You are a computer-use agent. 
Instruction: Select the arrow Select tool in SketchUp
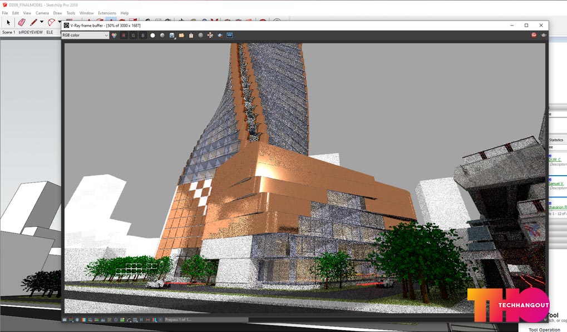8,22
